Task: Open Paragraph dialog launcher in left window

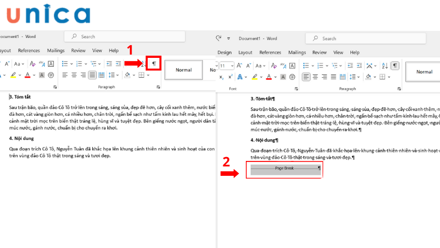Action: click(158, 87)
